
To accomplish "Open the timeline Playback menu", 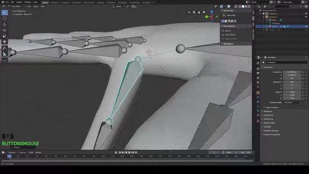I will [x=13, y=153].
